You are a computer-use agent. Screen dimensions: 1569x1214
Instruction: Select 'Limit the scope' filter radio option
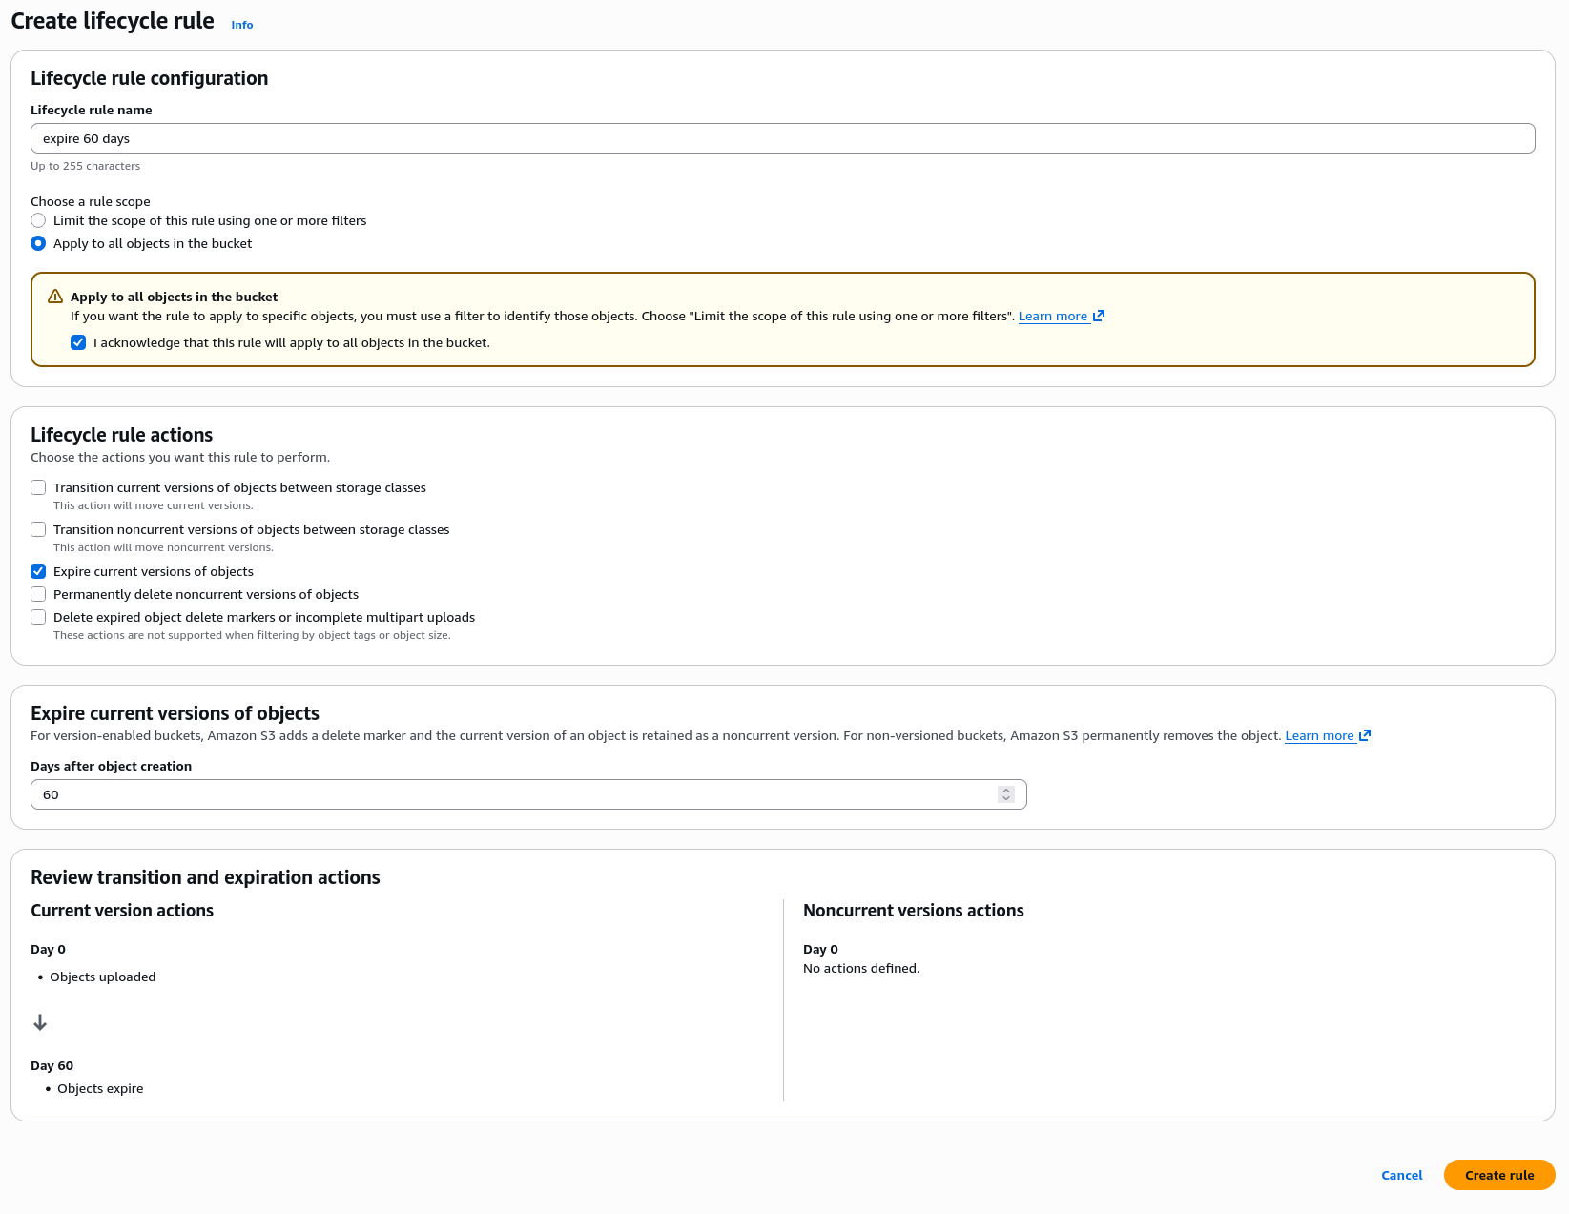click(38, 220)
